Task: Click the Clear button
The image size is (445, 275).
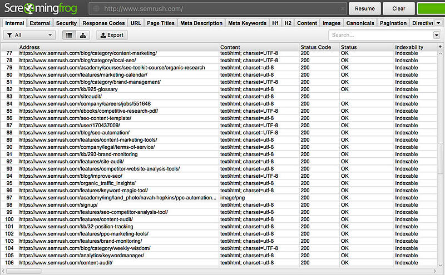Action: (399, 8)
